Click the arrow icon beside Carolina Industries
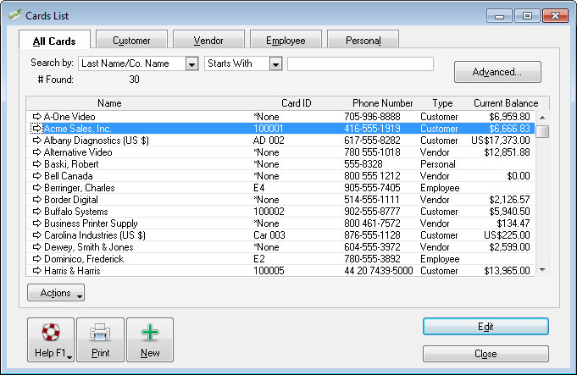 coord(36,235)
